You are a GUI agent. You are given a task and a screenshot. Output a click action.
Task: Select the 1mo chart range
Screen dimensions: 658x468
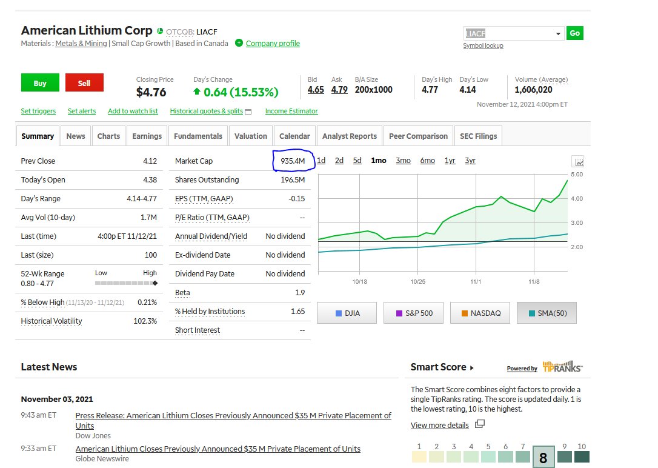coord(379,160)
